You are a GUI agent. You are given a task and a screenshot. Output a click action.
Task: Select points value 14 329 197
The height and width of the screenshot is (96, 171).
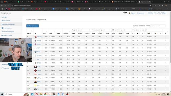coord(52,37)
